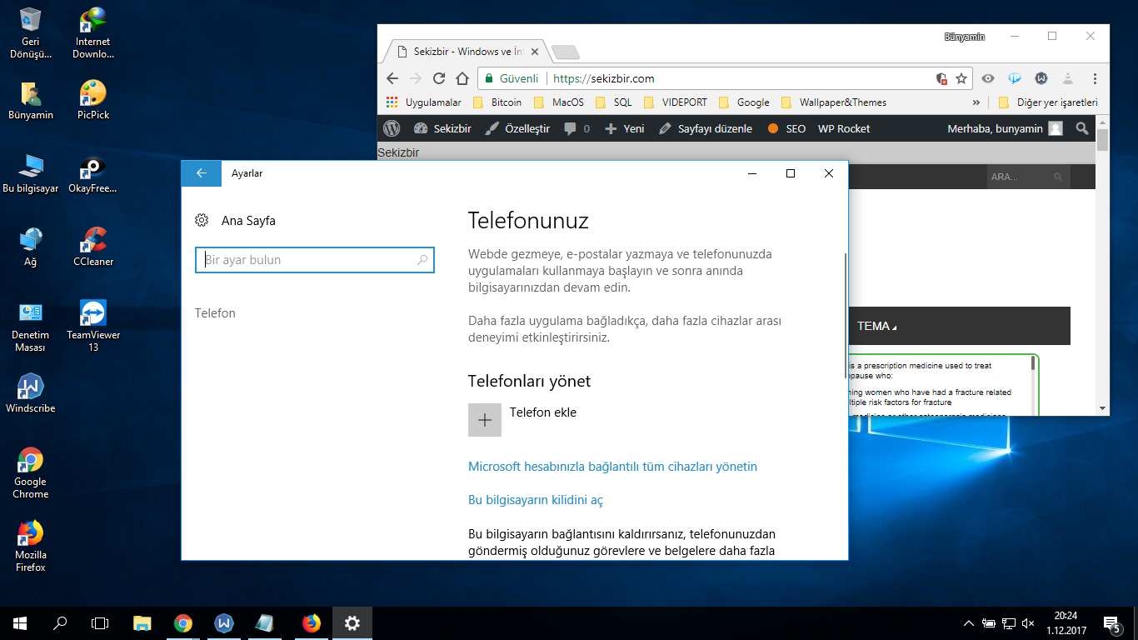Image resolution: width=1138 pixels, height=640 pixels.
Task: Open Uygulamalar apps shortcut in bookmarks
Action: tap(424, 102)
